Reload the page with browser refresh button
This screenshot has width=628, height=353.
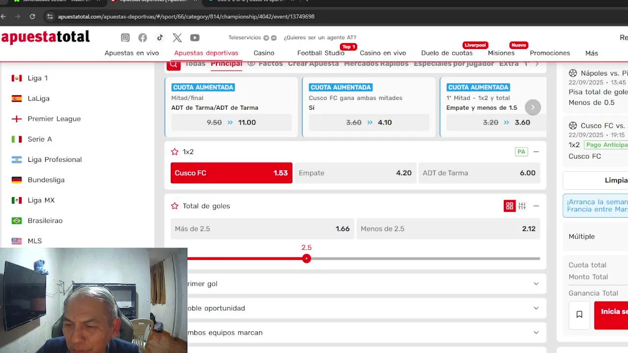32,16
